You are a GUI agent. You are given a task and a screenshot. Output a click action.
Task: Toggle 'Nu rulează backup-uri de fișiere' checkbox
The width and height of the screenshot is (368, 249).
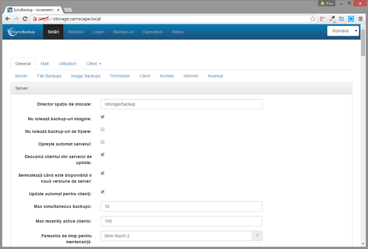tap(103, 129)
